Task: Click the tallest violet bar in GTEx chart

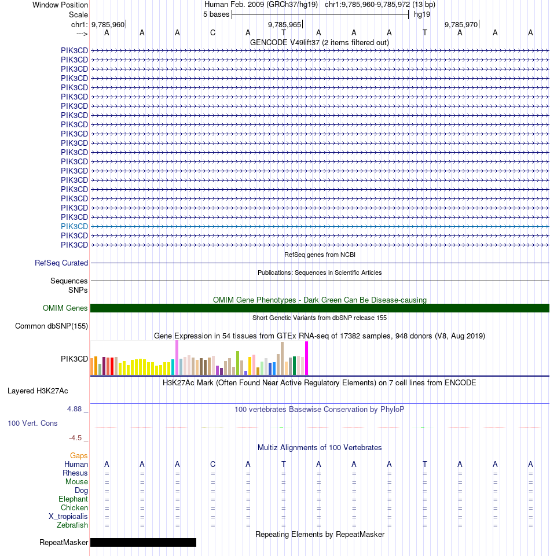Action: pyautogui.click(x=177, y=358)
